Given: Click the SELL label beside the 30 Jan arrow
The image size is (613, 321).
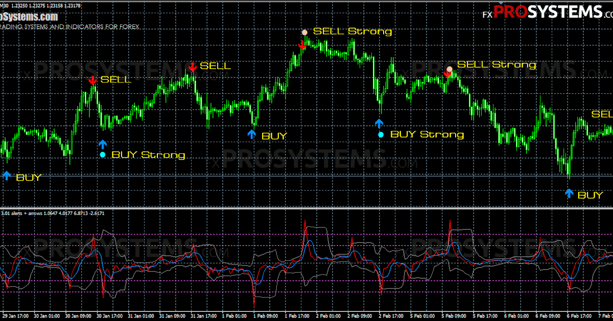Looking at the screenshot, I should (116, 79).
